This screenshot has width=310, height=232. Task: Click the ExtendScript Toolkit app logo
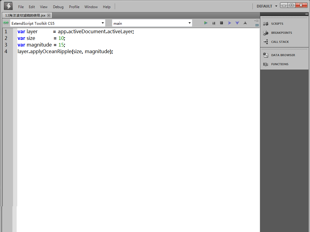tap(8, 6)
